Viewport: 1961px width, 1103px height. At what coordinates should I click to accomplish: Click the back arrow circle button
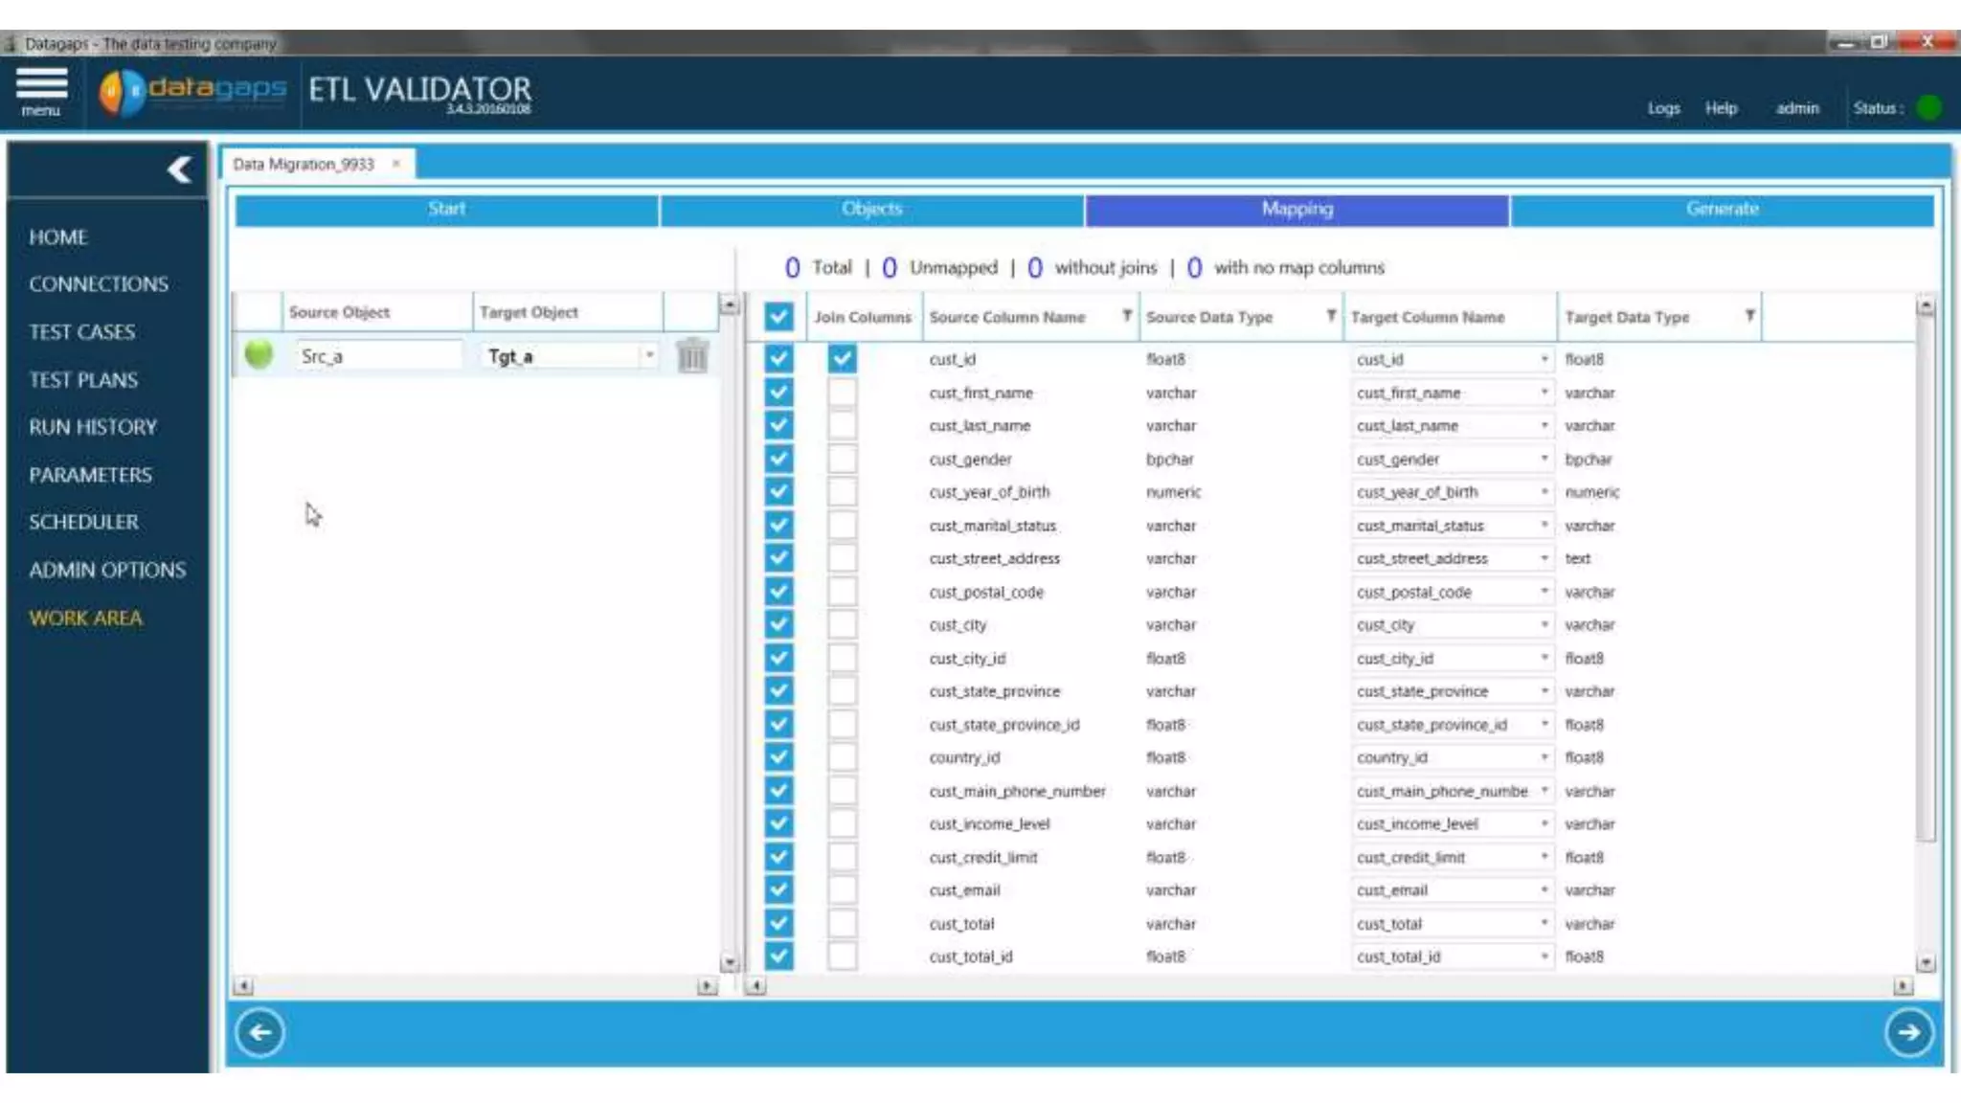click(259, 1033)
